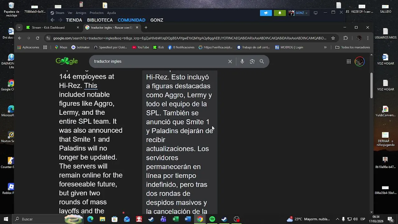Click the microphone voice search icon

click(242, 62)
